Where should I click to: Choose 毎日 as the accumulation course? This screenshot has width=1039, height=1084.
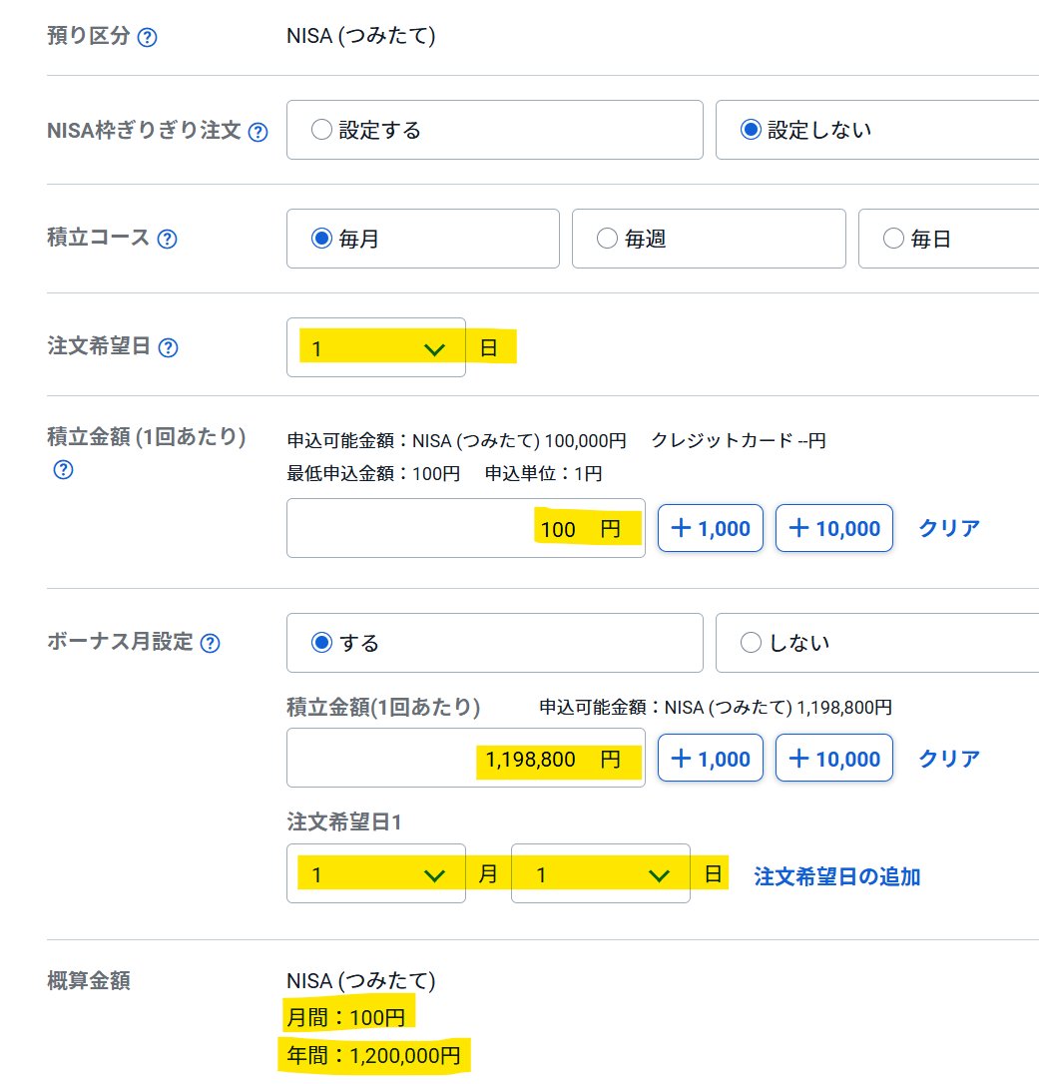click(x=892, y=239)
